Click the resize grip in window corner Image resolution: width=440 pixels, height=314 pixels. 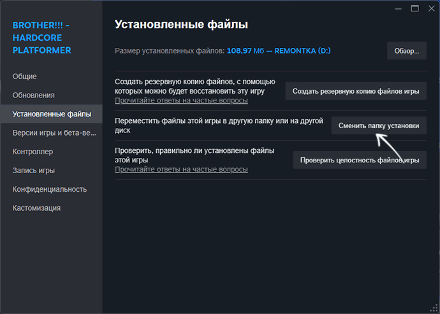pyautogui.click(x=434, y=308)
